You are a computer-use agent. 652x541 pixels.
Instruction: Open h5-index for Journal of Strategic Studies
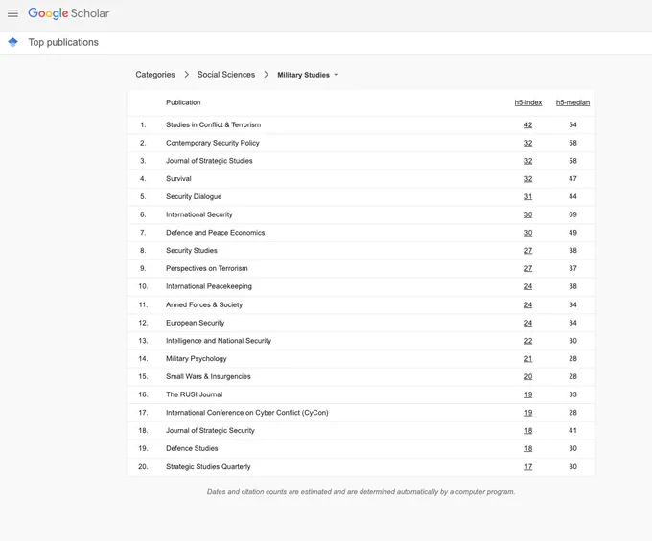pos(528,161)
